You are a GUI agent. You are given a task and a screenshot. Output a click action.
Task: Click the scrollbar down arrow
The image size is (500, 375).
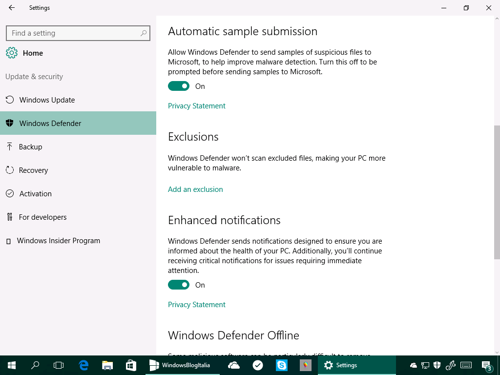[497, 353]
